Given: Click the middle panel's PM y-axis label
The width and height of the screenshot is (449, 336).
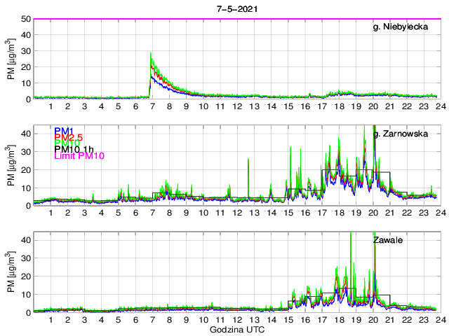Looking at the screenshot, I should point(11,166).
